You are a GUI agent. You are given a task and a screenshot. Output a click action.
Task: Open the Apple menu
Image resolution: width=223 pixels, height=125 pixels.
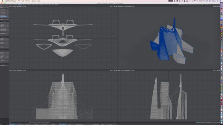[2, 1]
